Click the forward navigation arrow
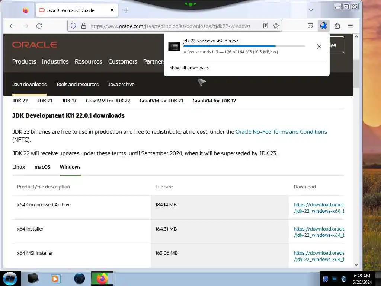 26,26
